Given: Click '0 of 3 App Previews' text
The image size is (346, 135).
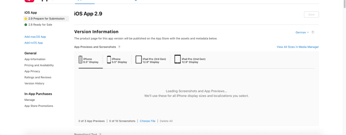Looking at the screenshot, I should point(92,121).
